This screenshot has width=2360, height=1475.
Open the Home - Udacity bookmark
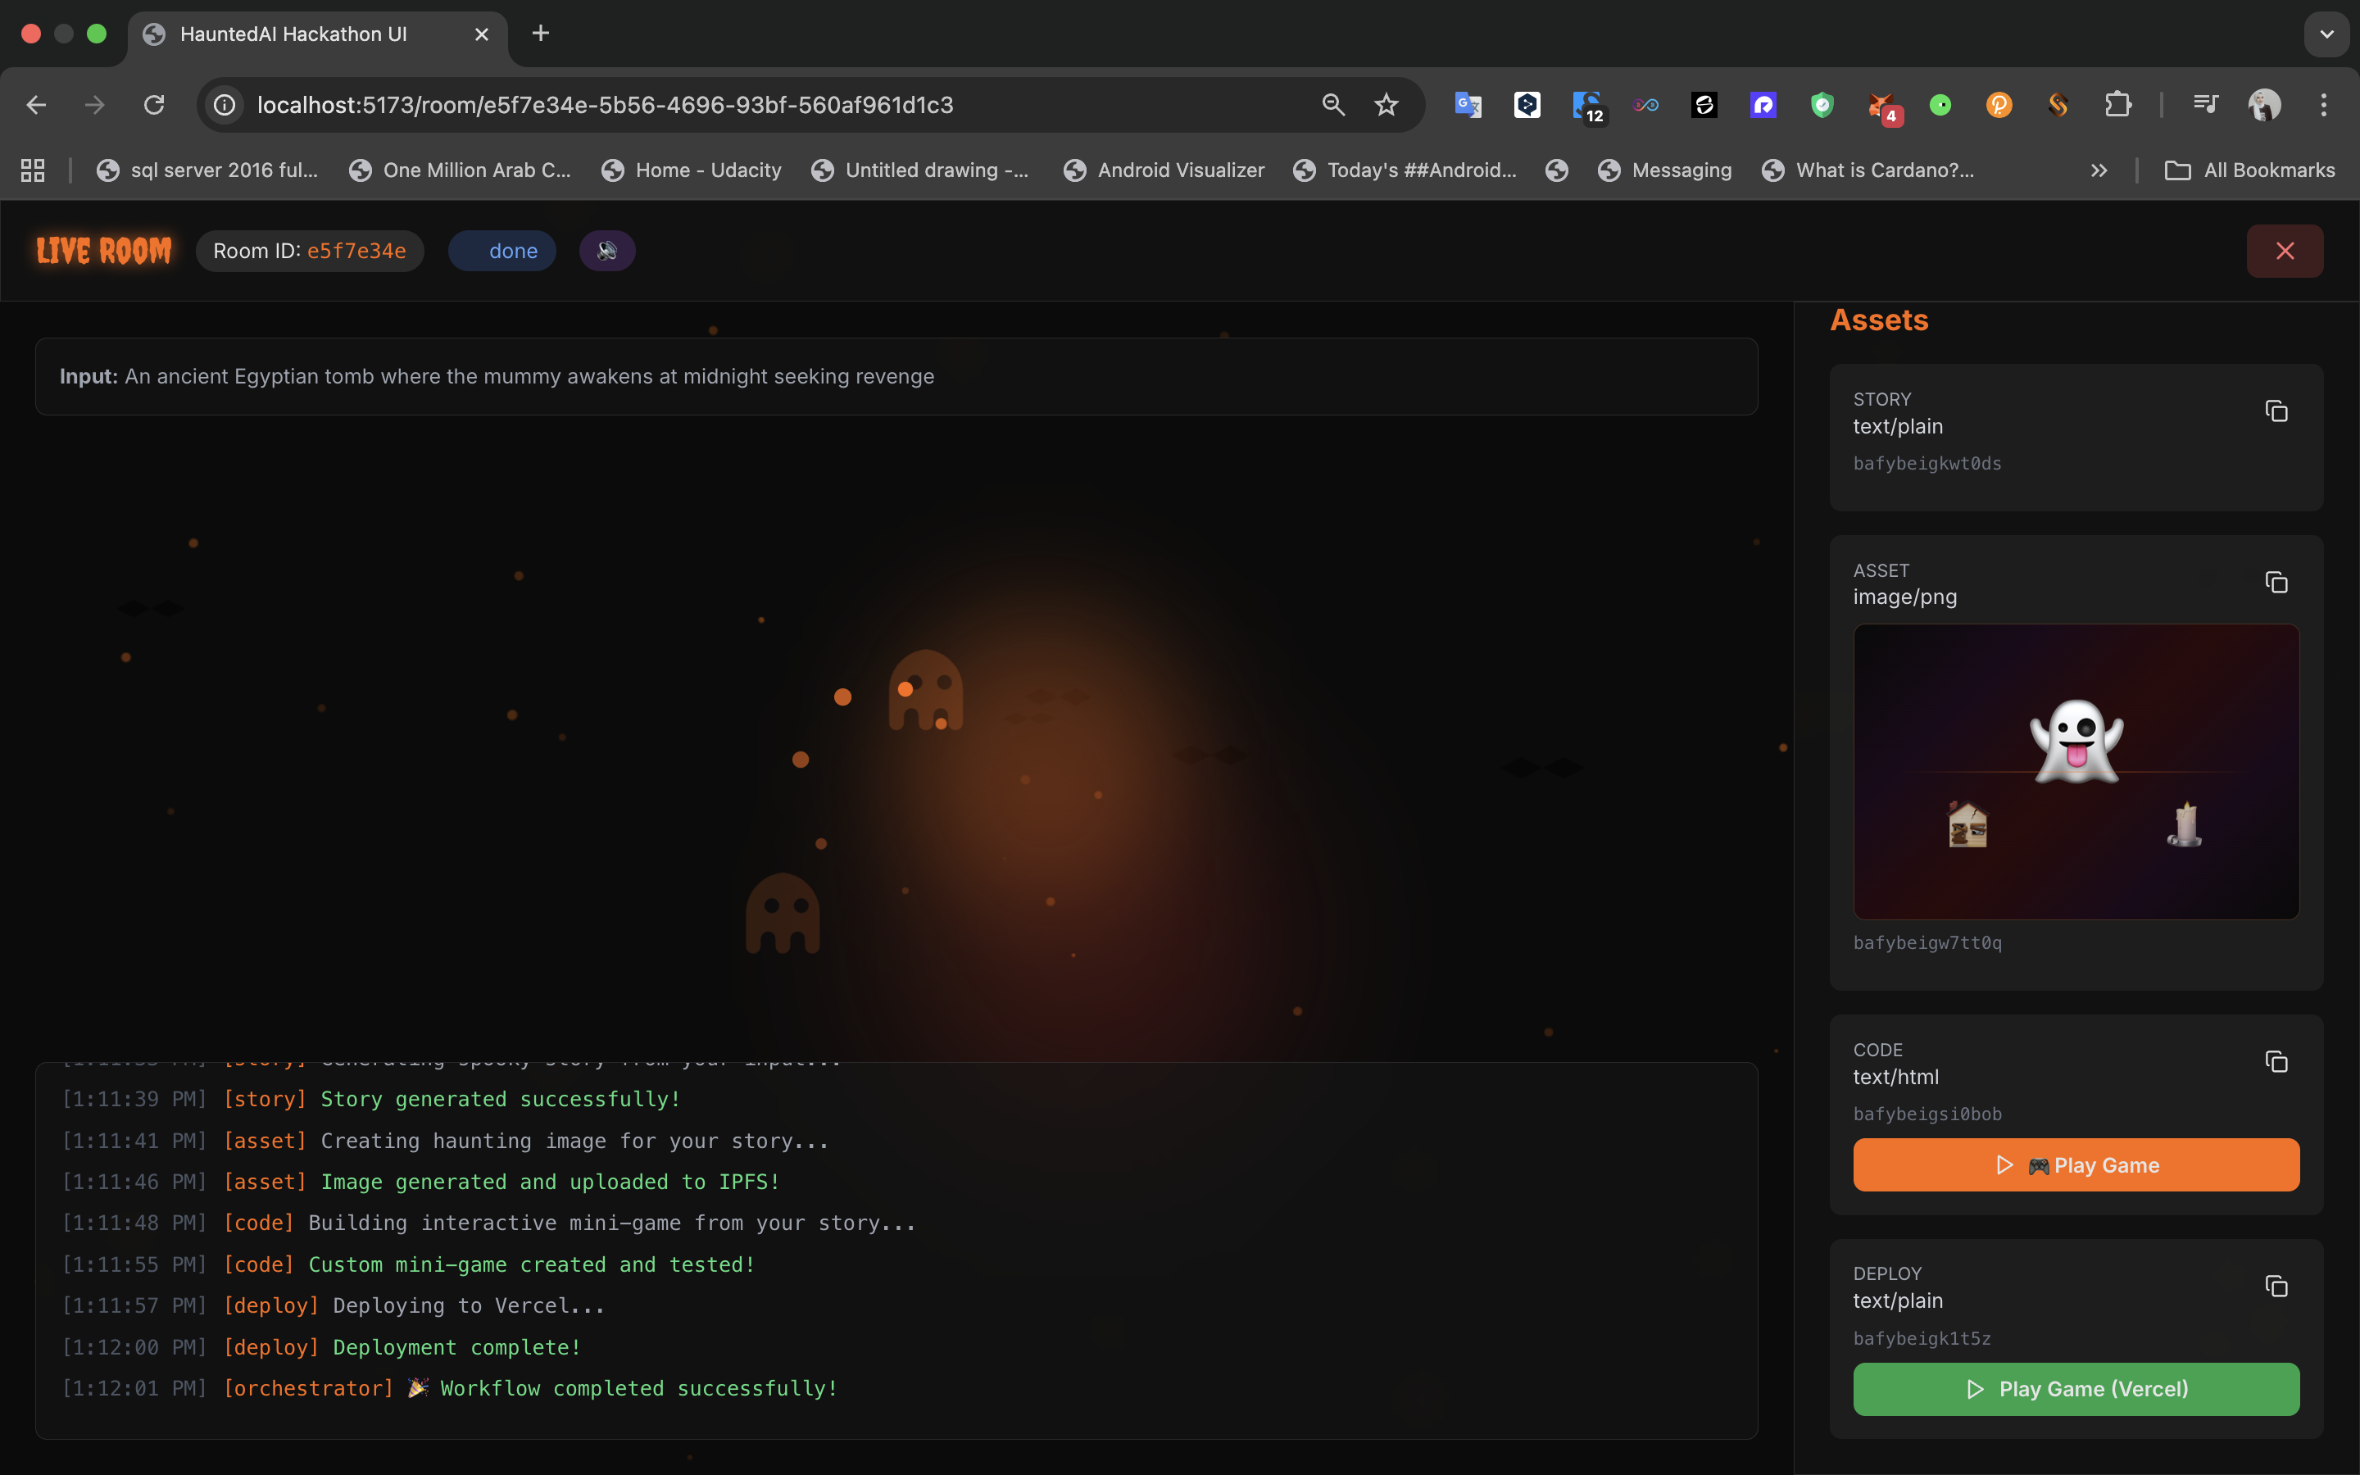pyautogui.click(x=692, y=170)
